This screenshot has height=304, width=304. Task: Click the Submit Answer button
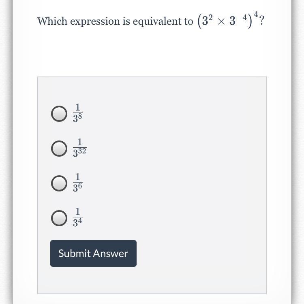click(x=93, y=253)
